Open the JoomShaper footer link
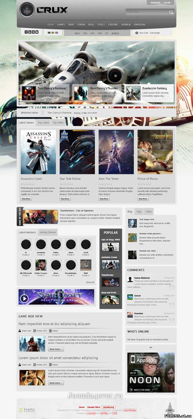 130,410
